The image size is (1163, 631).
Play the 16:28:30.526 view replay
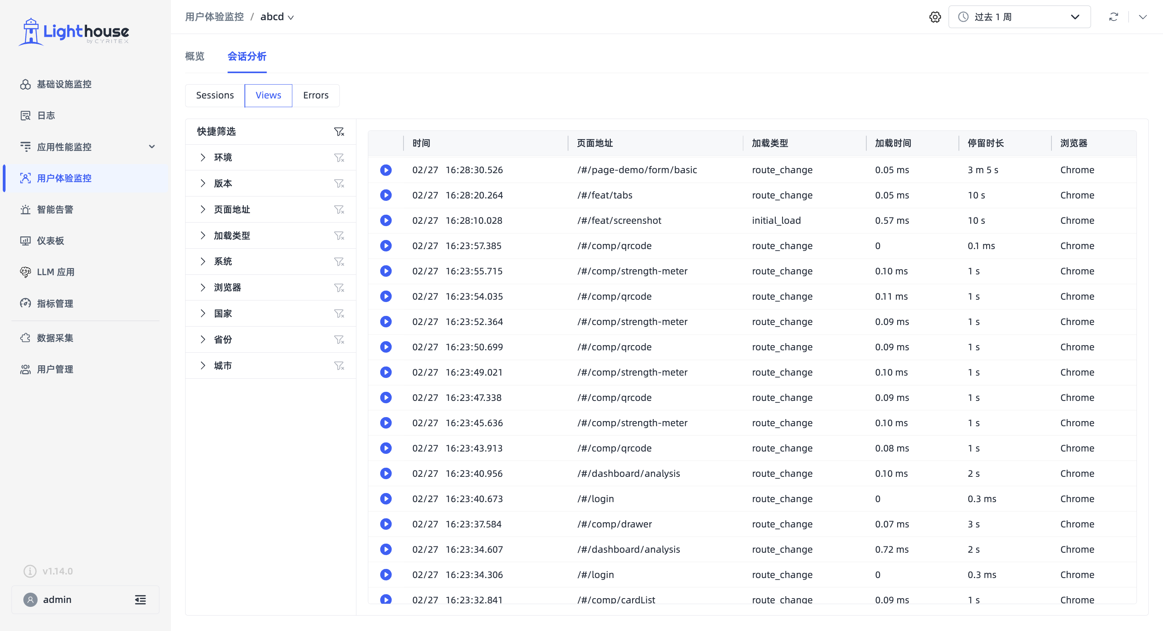pos(386,170)
